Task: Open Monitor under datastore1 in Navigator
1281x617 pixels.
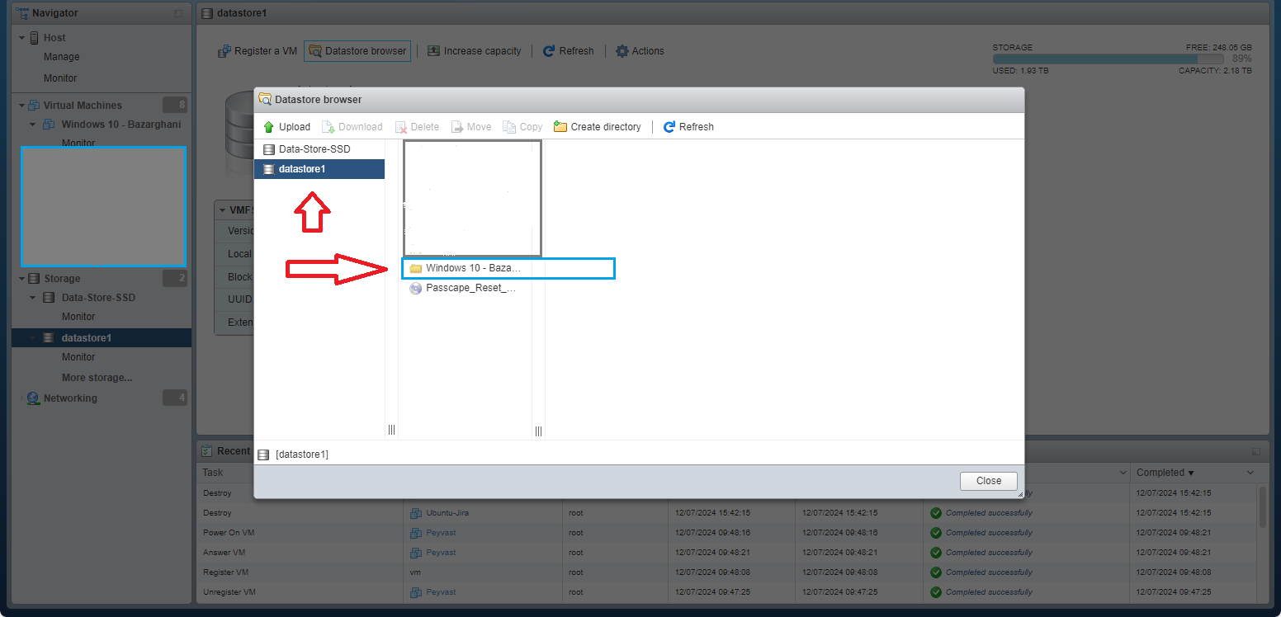Action: pos(78,357)
